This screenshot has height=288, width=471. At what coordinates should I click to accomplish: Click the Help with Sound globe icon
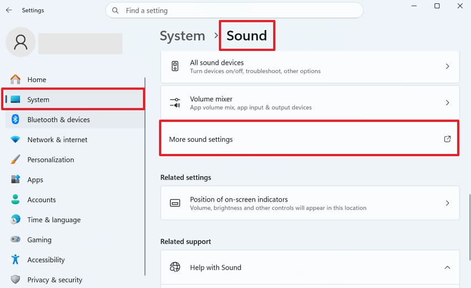(x=175, y=267)
